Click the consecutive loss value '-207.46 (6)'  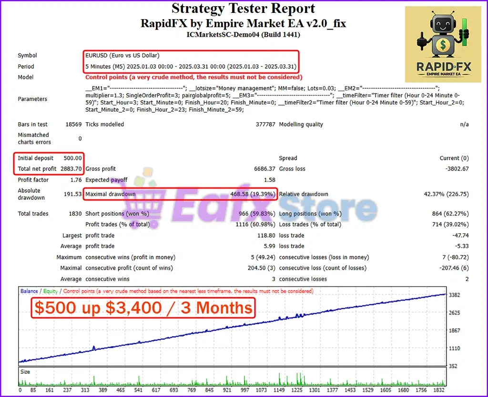tap(454, 268)
